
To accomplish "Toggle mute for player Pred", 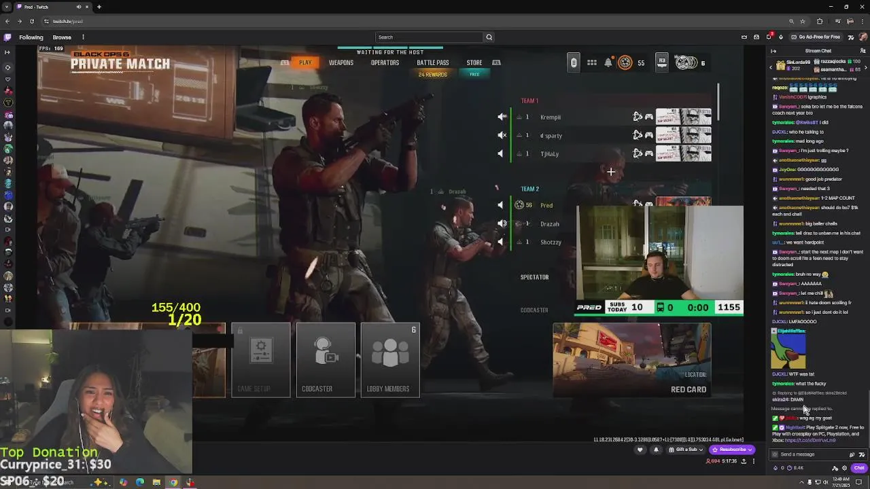I will click(501, 205).
